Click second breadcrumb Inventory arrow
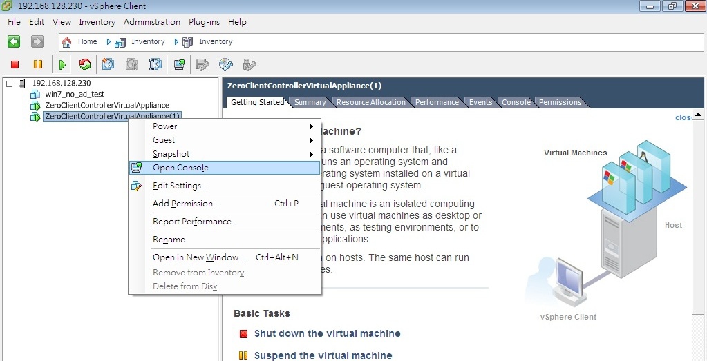The image size is (707, 361). (176, 42)
